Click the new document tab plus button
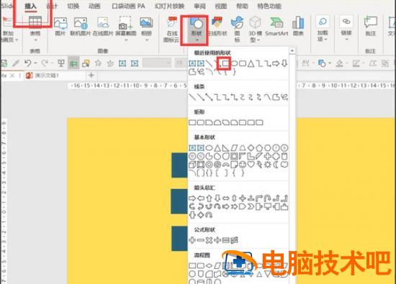Screen dimensions: 396x284 [x=91, y=75]
